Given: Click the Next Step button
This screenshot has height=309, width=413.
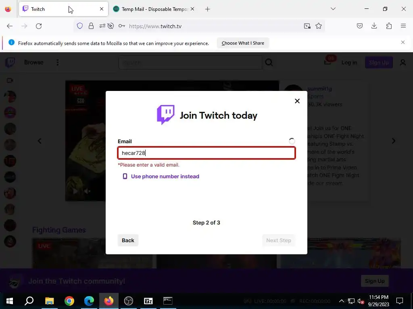Looking at the screenshot, I should click(x=278, y=240).
